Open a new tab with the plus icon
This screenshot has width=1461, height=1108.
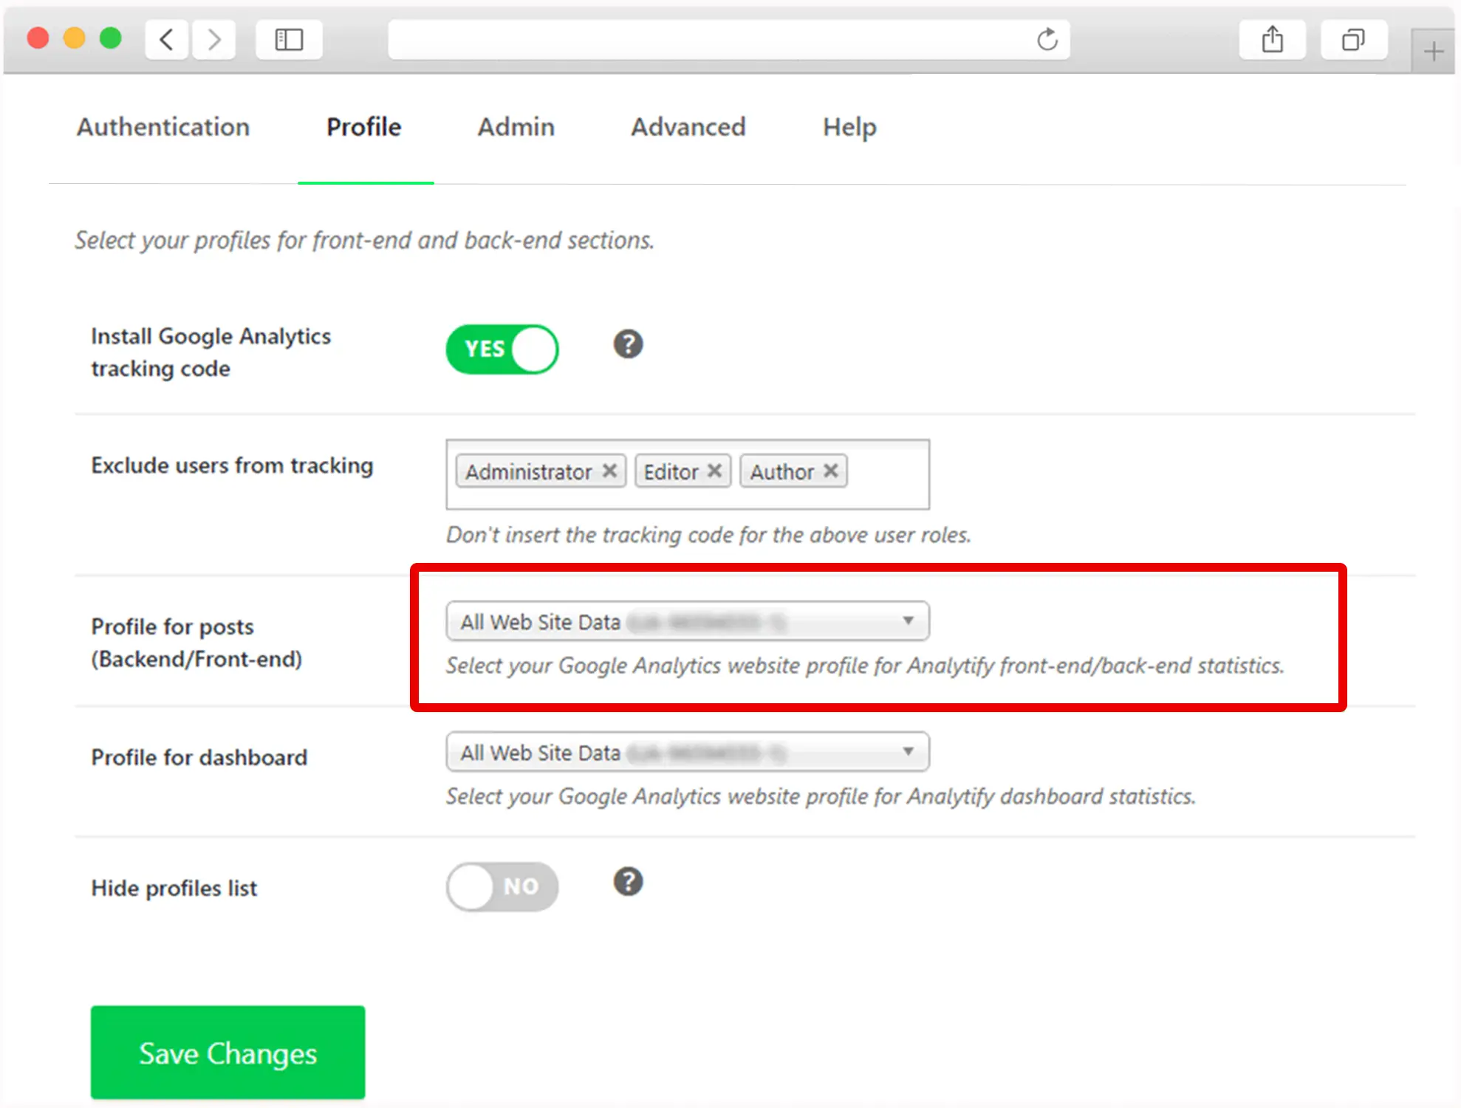click(1434, 52)
